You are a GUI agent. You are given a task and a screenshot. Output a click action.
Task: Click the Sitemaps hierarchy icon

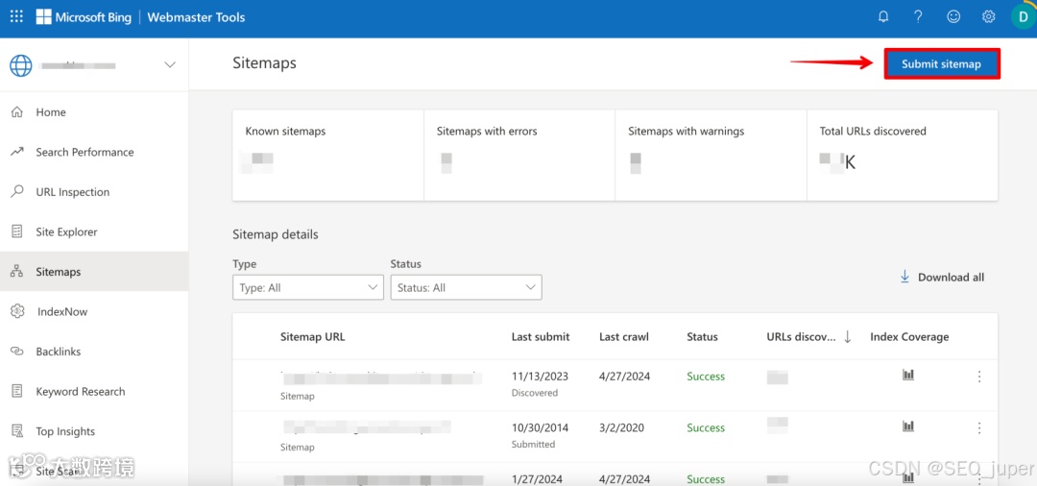click(x=17, y=272)
